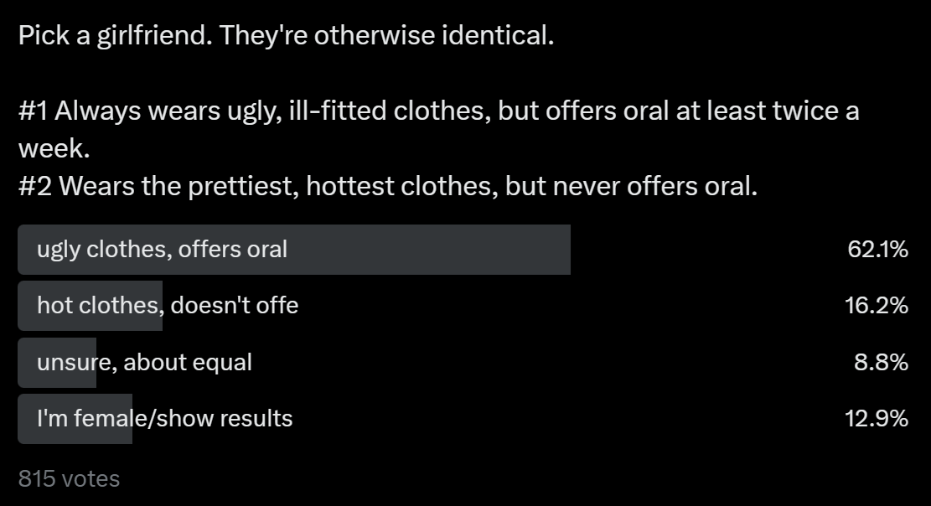931x506 pixels.
Task: Click the filled bar behind 'I'm female' result
Action: [x=75, y=419]
